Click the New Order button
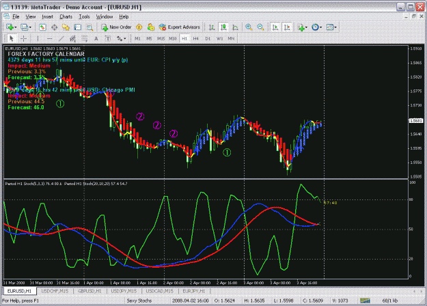Viewport: 427px width, 306px height. (x=117, y=27)
